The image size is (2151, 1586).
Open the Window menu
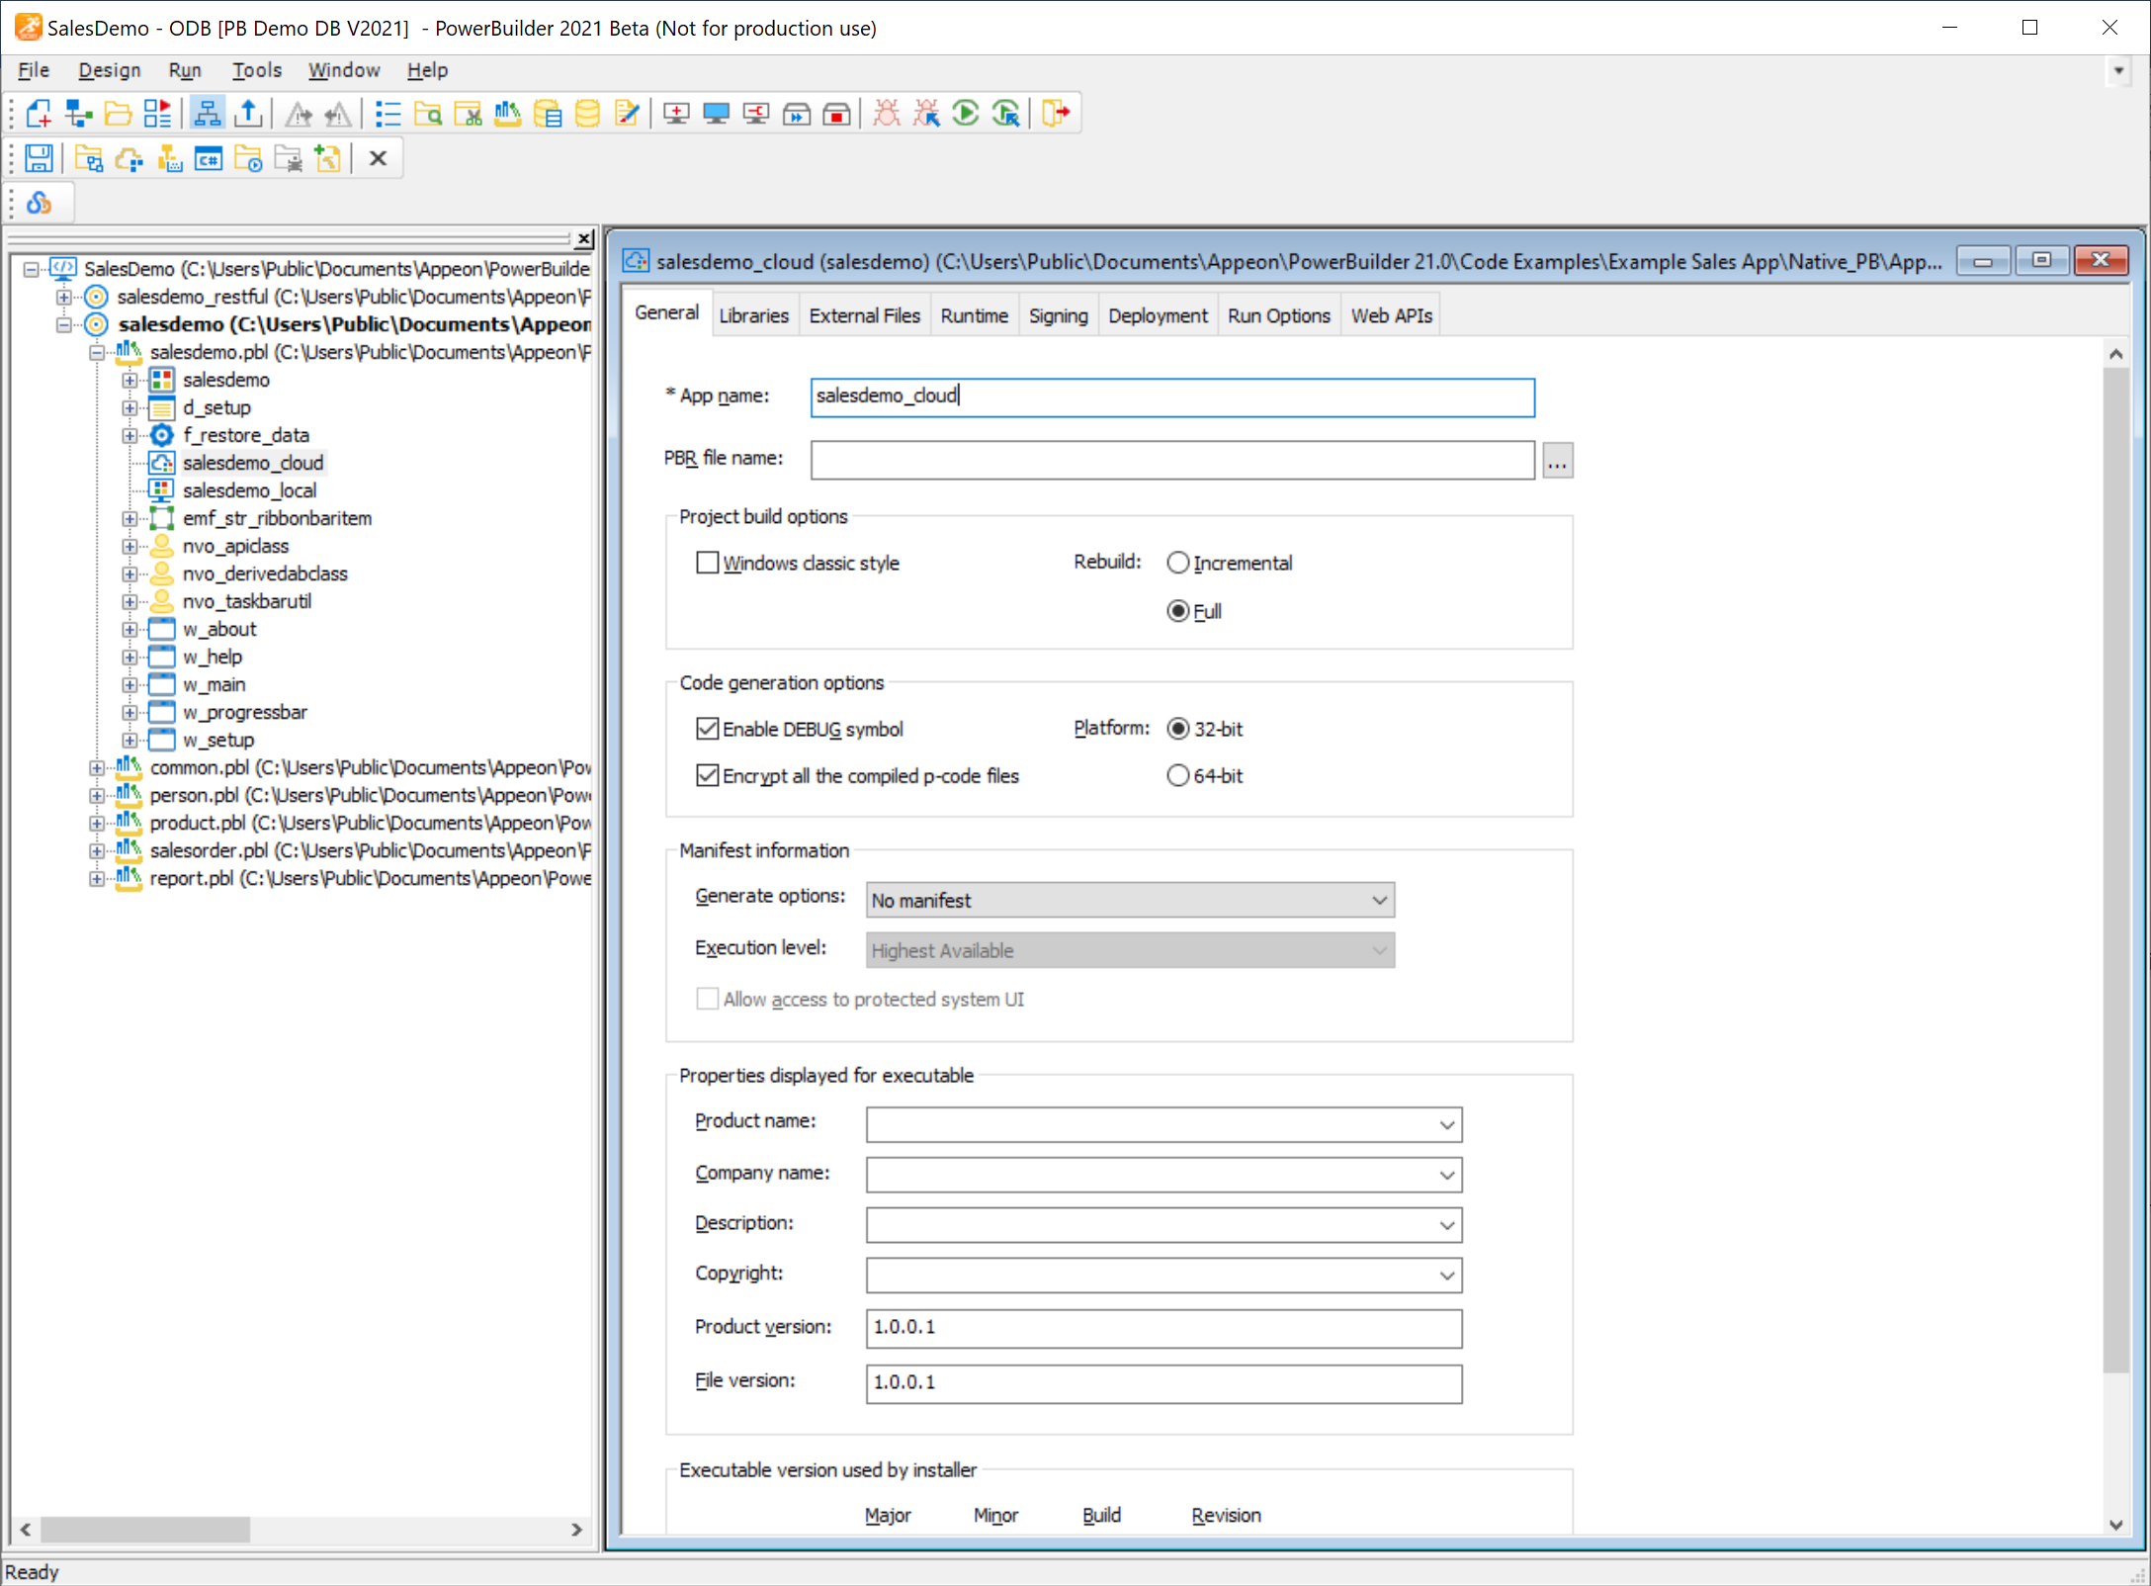click(343, 70)
